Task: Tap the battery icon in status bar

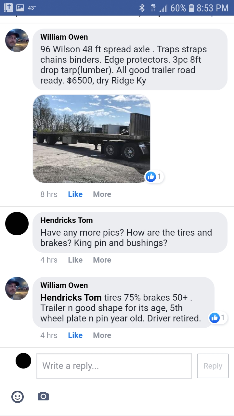Action: 191,8
